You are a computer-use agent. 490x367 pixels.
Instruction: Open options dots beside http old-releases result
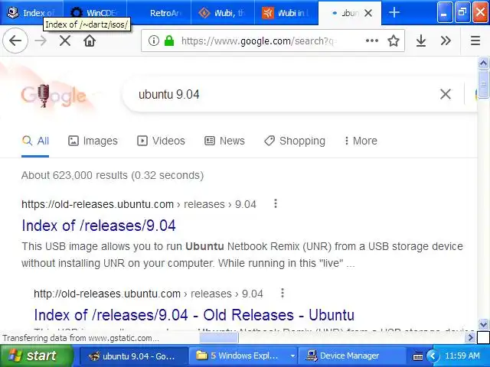(x=283, y=293)
